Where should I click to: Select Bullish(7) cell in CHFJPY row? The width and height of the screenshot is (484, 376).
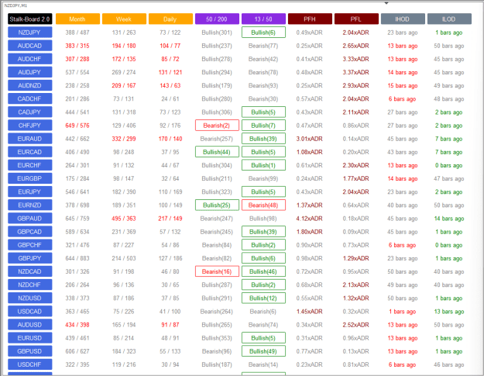tap(263, 126)
